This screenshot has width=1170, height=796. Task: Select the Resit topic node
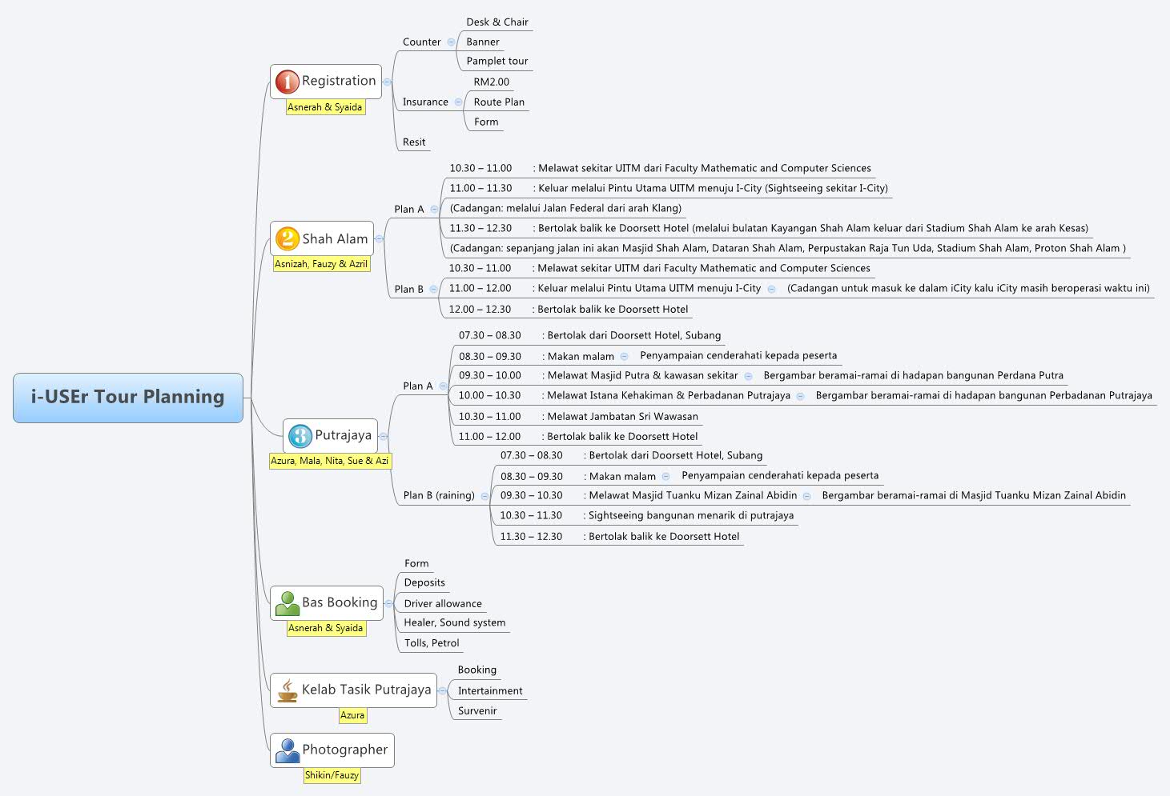tap(413, 142)
